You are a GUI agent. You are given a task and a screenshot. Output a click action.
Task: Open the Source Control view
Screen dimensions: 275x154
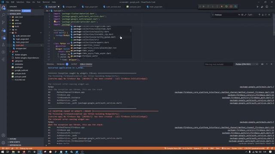[x=3, y=22]
